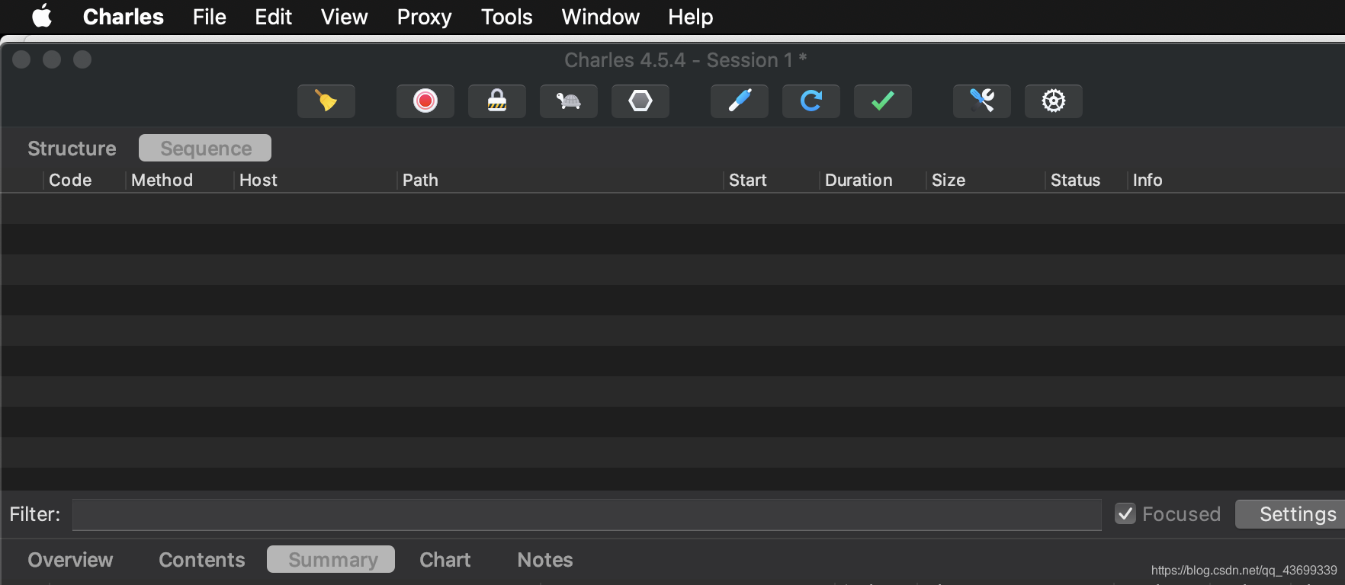
Task: Open filter Settings button
Action: [1290, 514]
